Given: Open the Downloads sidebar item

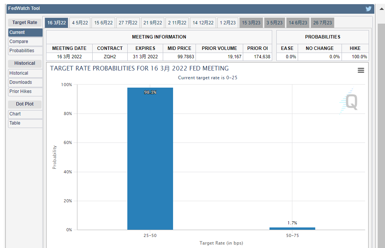Looking at the screenshot, I should pos(25,82).
